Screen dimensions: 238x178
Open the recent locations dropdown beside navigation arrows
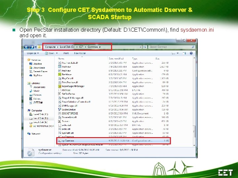(x=36, y=47)
